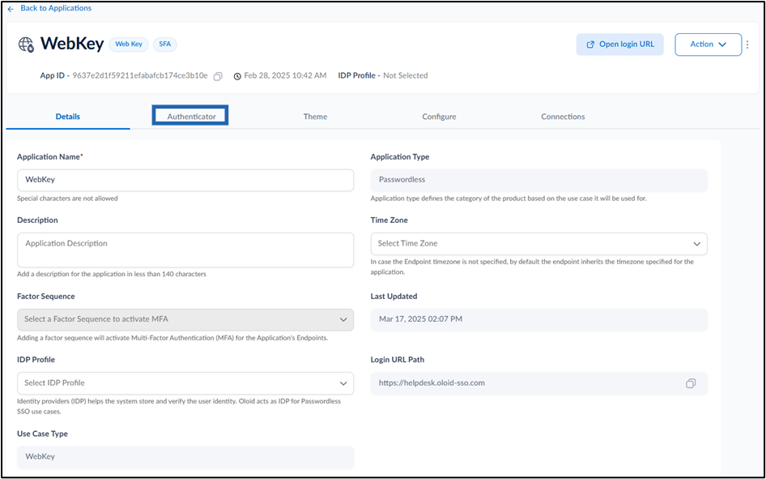766x479 pixels.
Task: Click the App ID hash text
Action: 140,75
